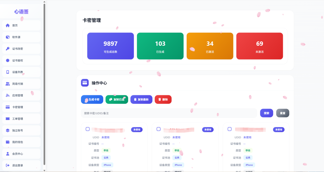Tick the middle card key checkbox
The width and height of the screenshot is (324, 172).
coord(159,129)
